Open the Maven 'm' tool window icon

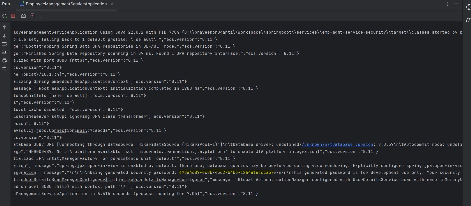(468, 20)
